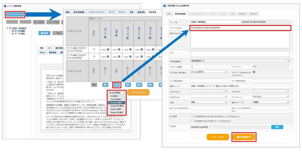Open the テンプレート dropdown showing サンプル1
The image size is (302, 152).
[270, 96]
